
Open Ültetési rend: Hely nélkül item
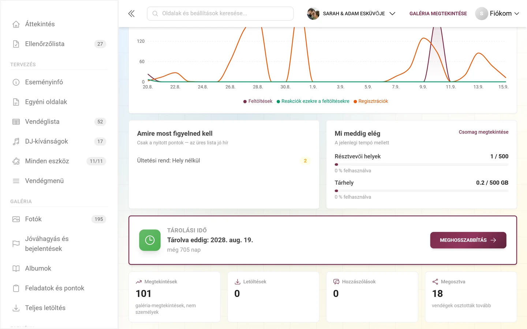click(224, 161)
